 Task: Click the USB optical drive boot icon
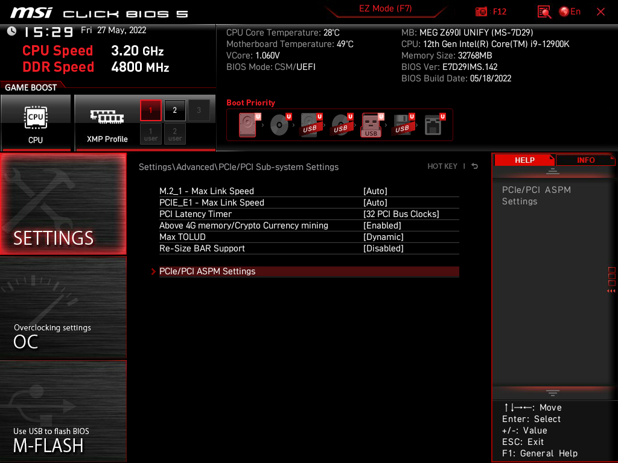342,125
